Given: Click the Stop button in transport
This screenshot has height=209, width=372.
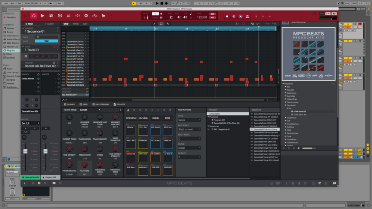Looking at the screenshot, I should click(256, 16).
